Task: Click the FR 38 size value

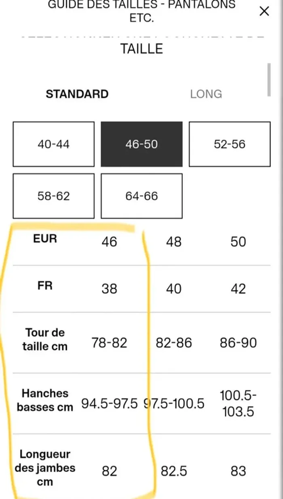Action: pos(109,289)
